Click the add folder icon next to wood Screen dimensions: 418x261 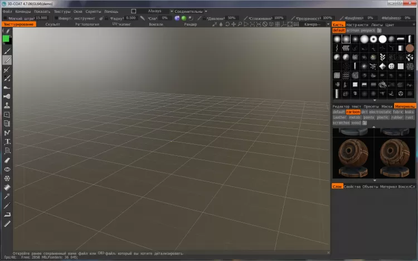click(x=364, y=122)
